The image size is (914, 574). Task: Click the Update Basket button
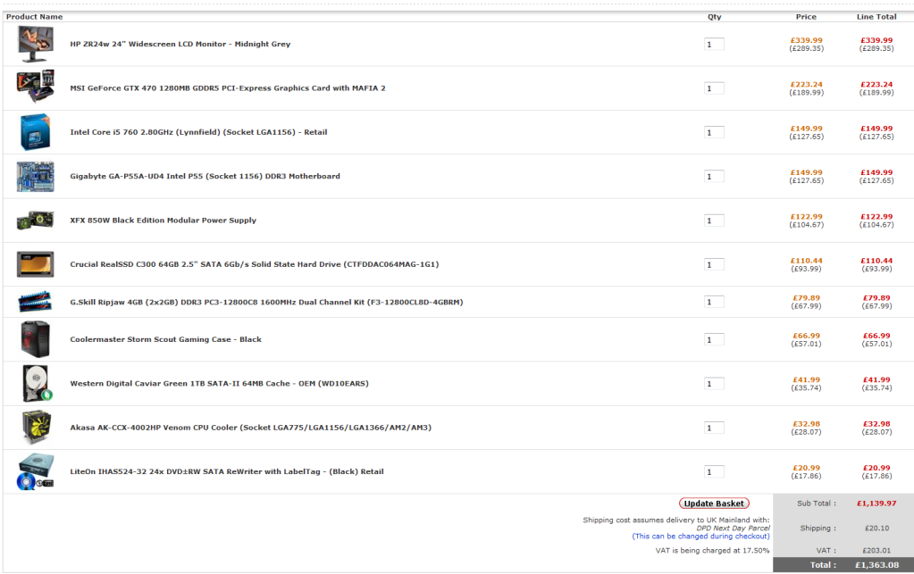[x=714, y=503]
